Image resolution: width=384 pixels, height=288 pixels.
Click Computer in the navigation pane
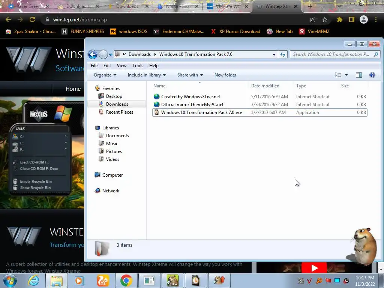[x=112, y=175]
